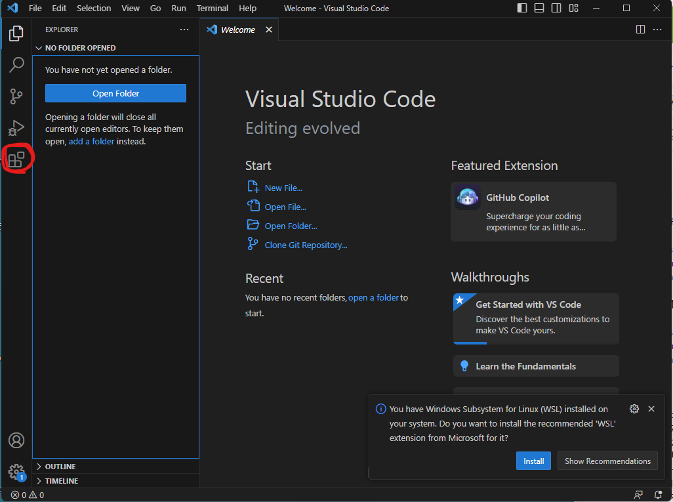Click the Clone Git Repository icon
Viewport: 673px width, 502px height.
[253, 243]
